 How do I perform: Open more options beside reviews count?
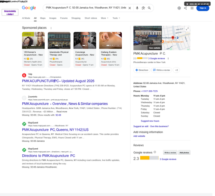pos(168,58)
